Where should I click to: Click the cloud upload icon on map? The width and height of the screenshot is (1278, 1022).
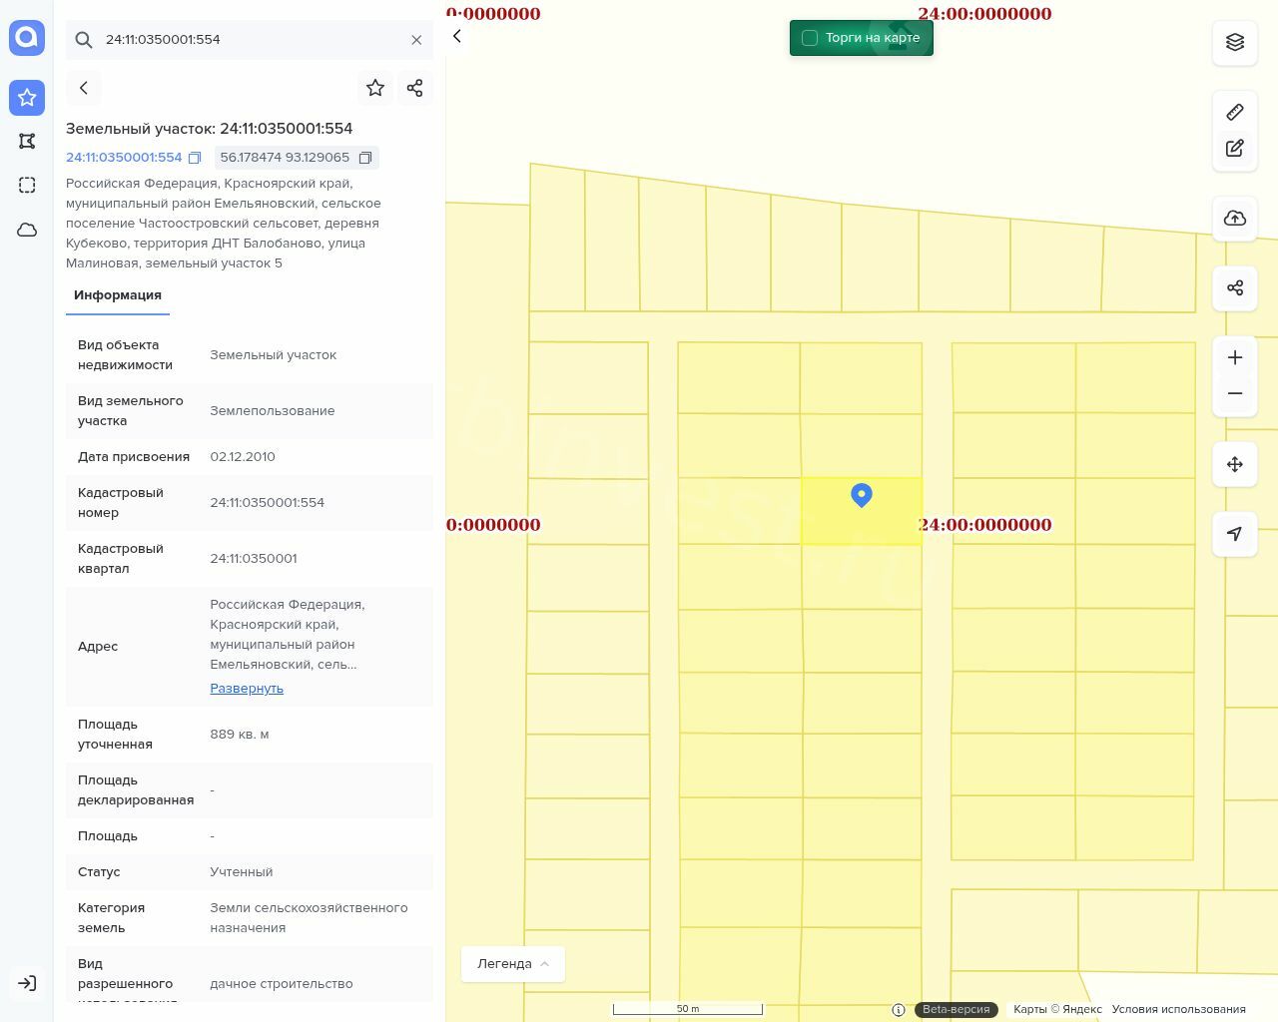pyautogui.click(x=1235, y=218)
